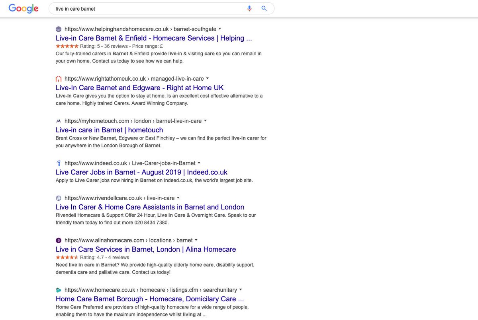Click 'Rating: 4.7 - 4 reviews' stars line
Viewport: 478px width, 320px height.
(x=92, y=257)
